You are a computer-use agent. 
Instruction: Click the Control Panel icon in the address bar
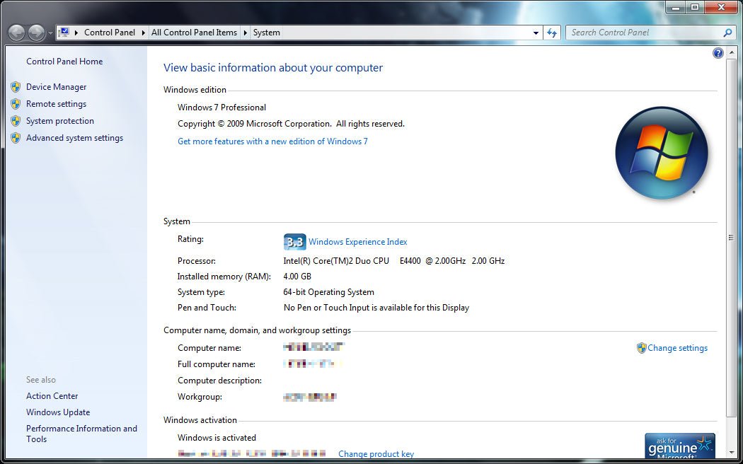point(67,32)
